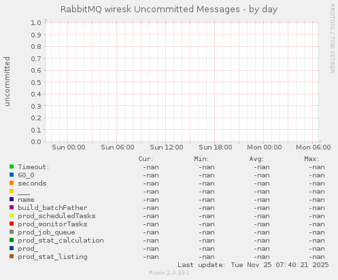Select the prod_stat_calculation legend label
Image resolution: width=338 pixels, height=280 pixels.
(x=61, y=241)
